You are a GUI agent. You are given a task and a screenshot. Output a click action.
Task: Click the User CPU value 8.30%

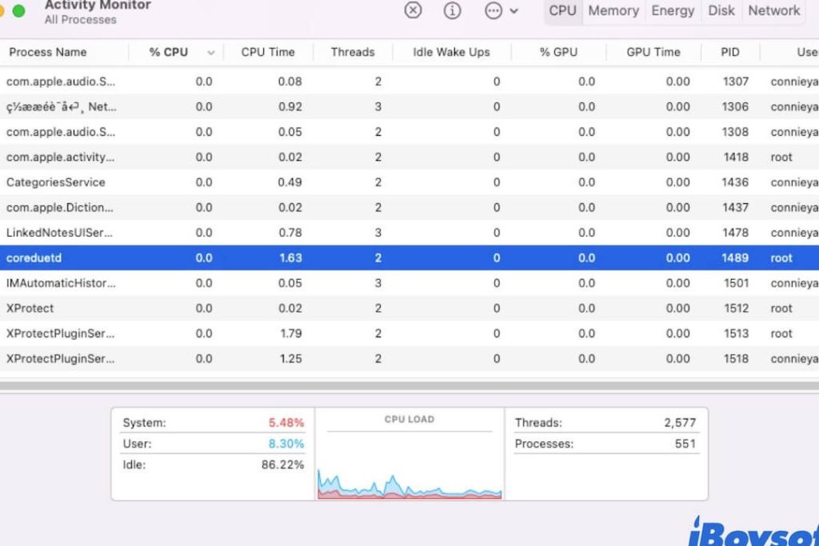pos(286,444)
